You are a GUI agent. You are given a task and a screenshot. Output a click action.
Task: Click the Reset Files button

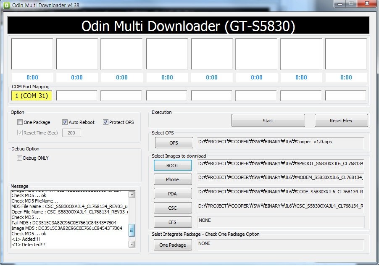(341, 121)
